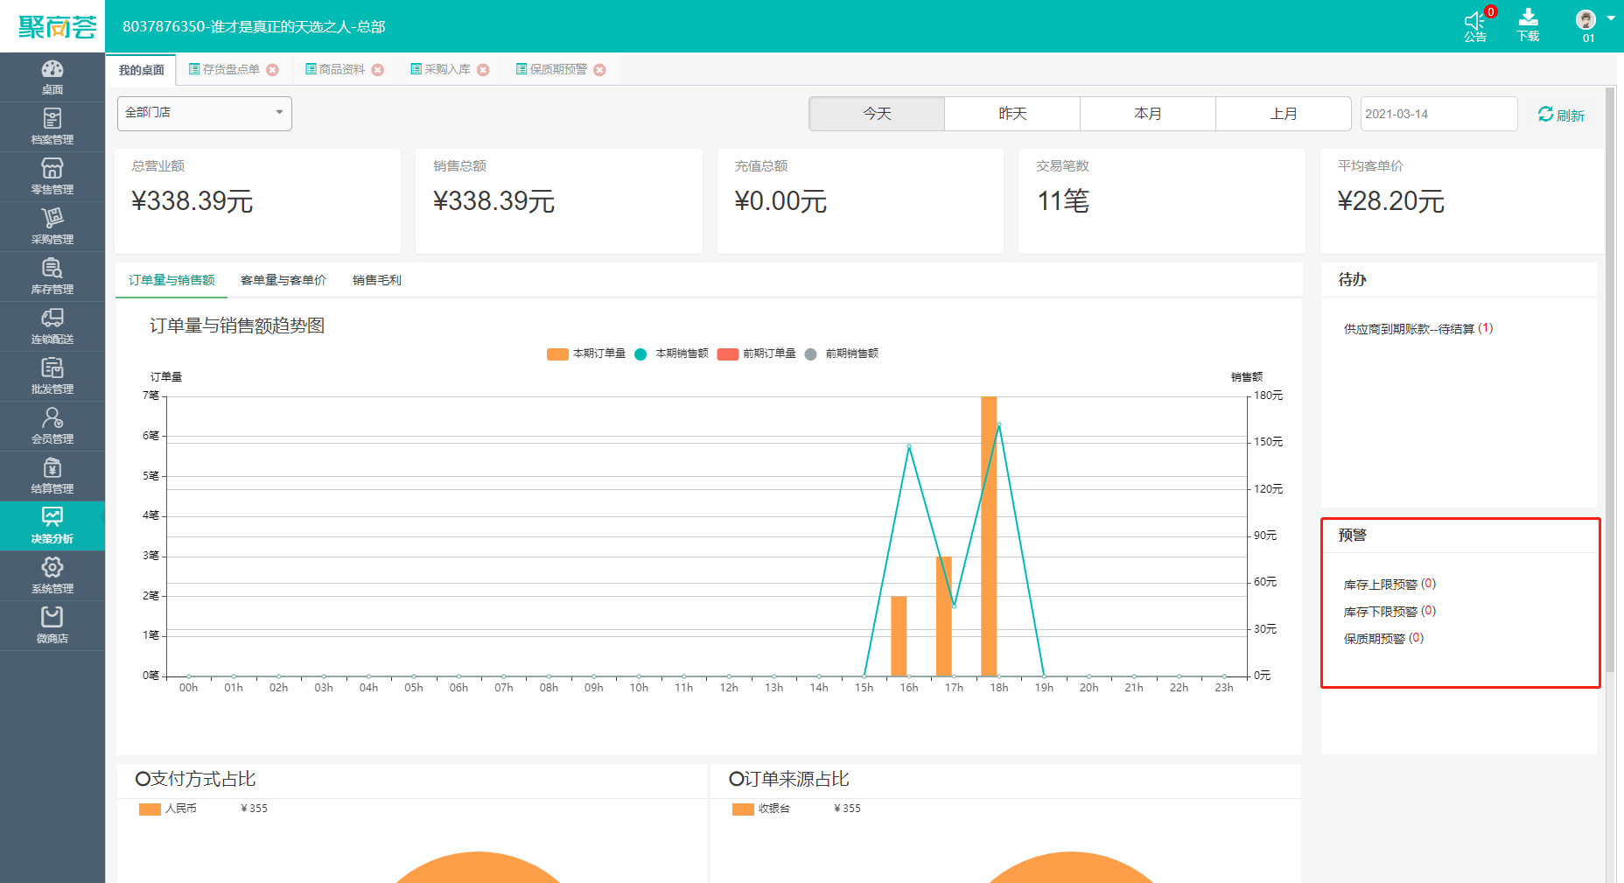Expand the user account dropdown arrow
The height and width of the screenshot is (883, 1624).
[x=1611, y=18]
